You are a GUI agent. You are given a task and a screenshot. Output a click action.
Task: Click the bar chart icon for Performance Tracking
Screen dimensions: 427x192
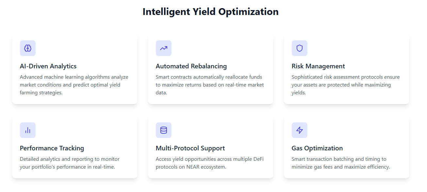28,130
